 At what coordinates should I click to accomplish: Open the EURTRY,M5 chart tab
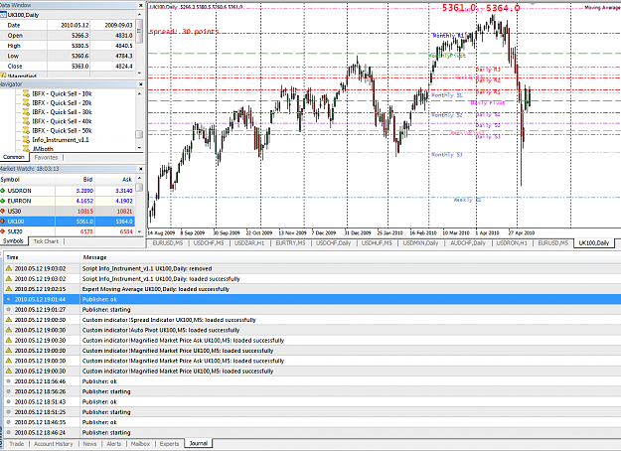(290, 242)
